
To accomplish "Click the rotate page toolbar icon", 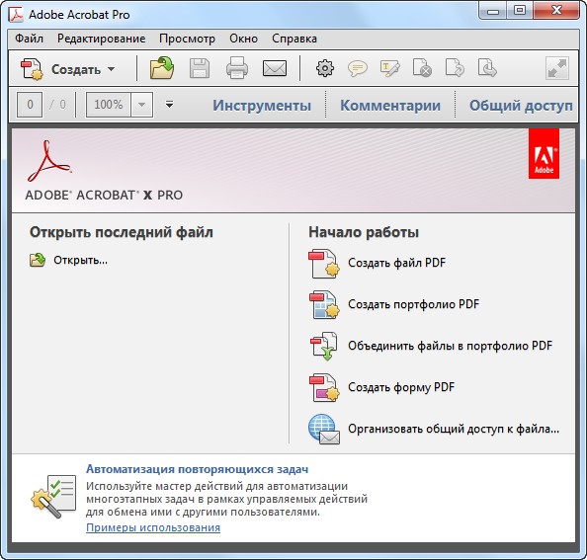I will pos(455,68).
